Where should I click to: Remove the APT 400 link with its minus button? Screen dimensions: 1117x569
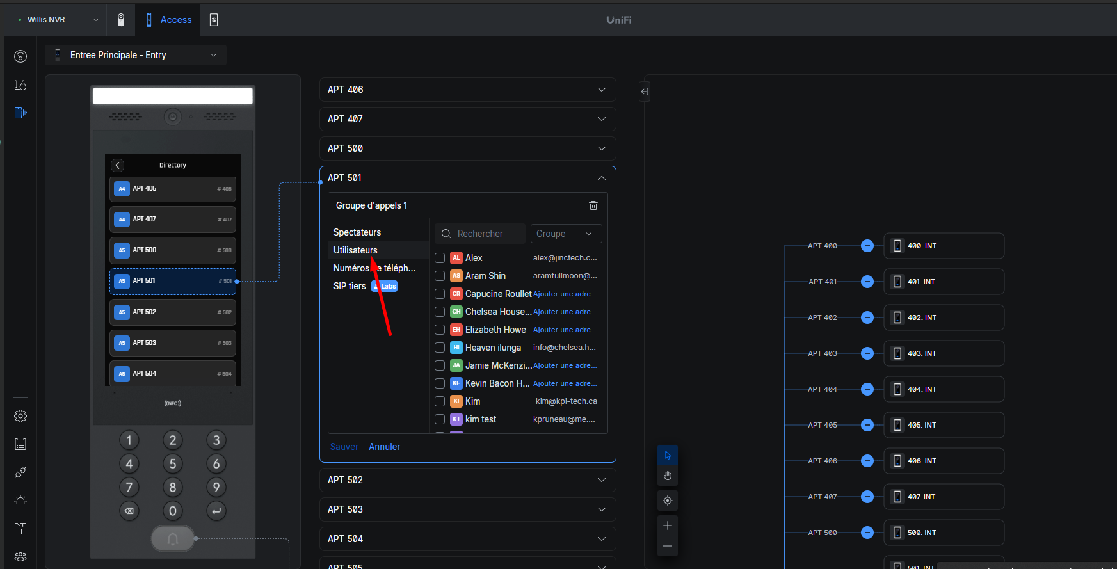tap(867, 246)
